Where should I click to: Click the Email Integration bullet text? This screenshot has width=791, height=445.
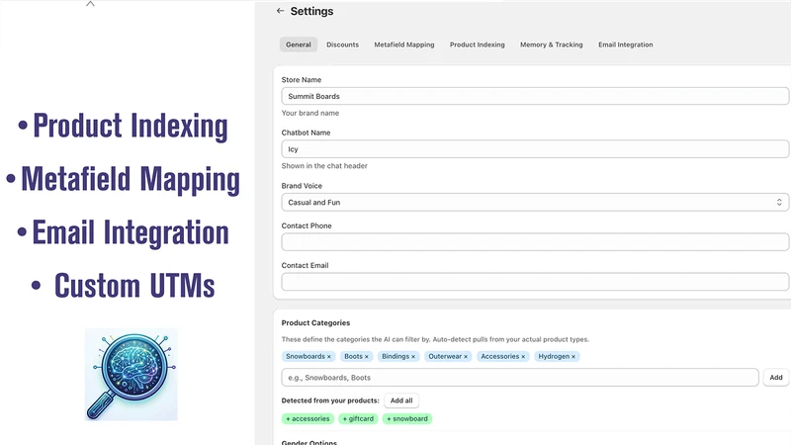131,232
